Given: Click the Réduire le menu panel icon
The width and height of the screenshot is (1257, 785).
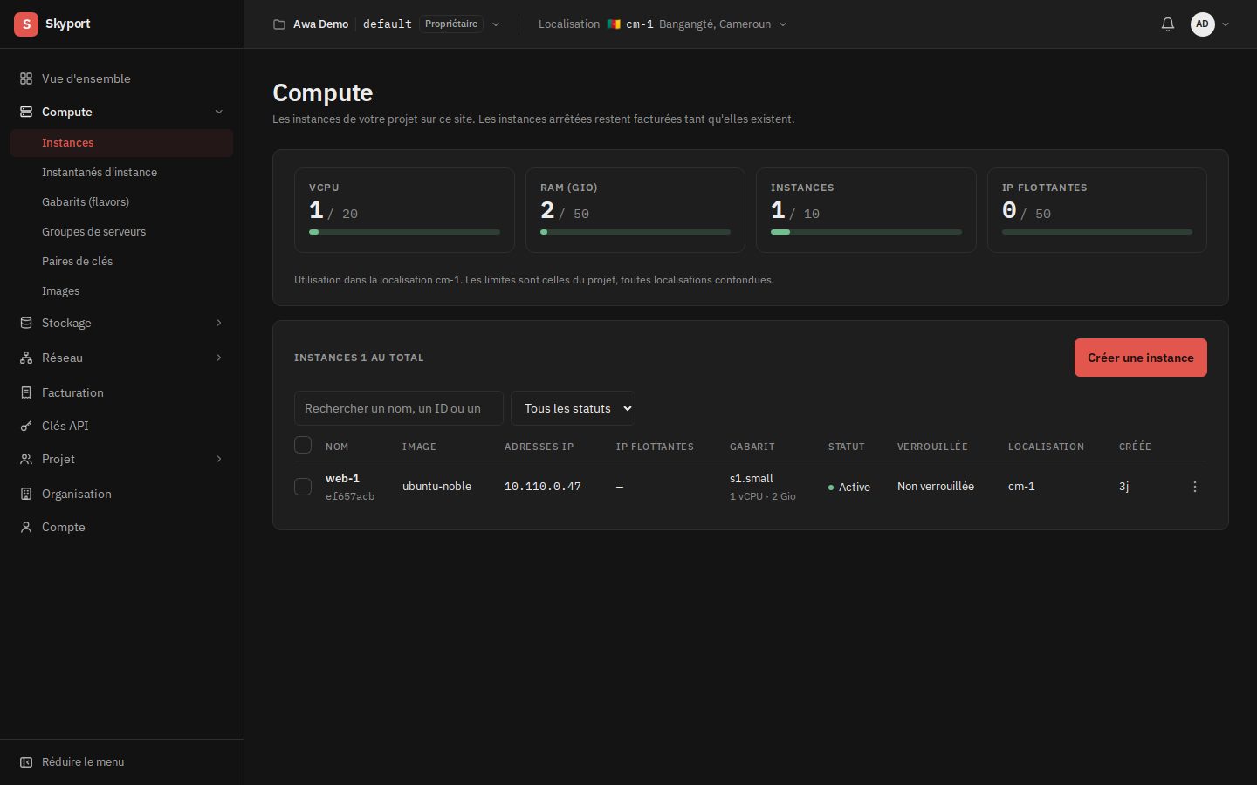Looking at the screenshot, I should click(26, 762).
